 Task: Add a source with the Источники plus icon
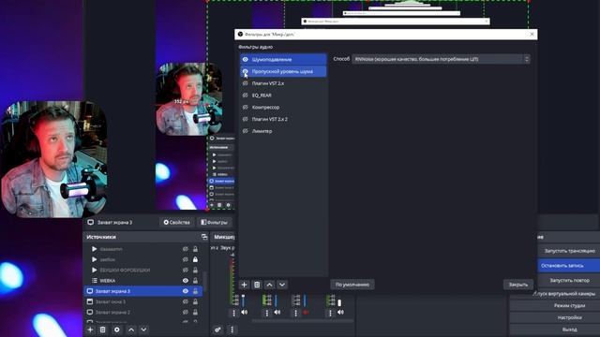[90, 330]
